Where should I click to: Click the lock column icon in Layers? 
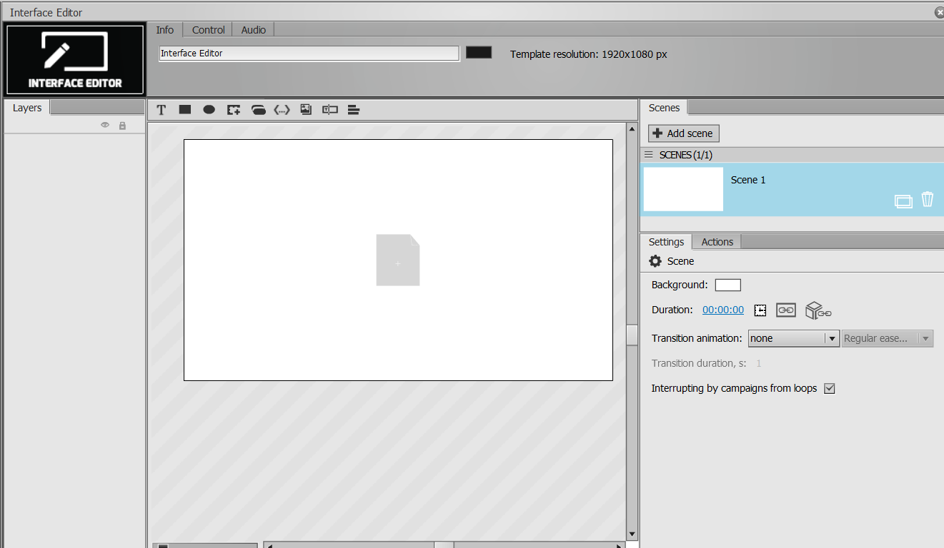pos(122,126)
